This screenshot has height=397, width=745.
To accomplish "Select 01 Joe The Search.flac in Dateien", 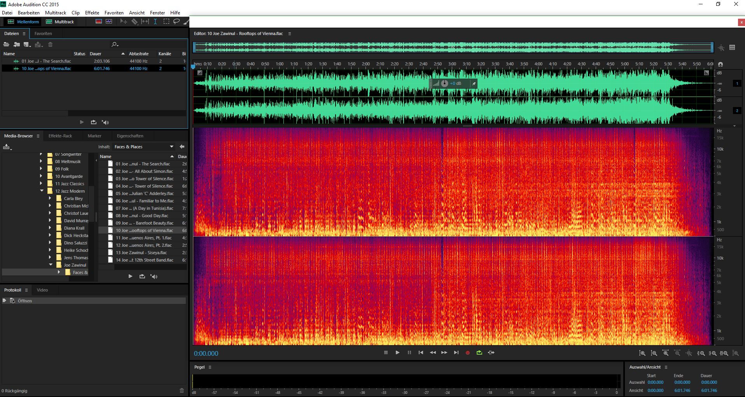I will pos(46,61).
